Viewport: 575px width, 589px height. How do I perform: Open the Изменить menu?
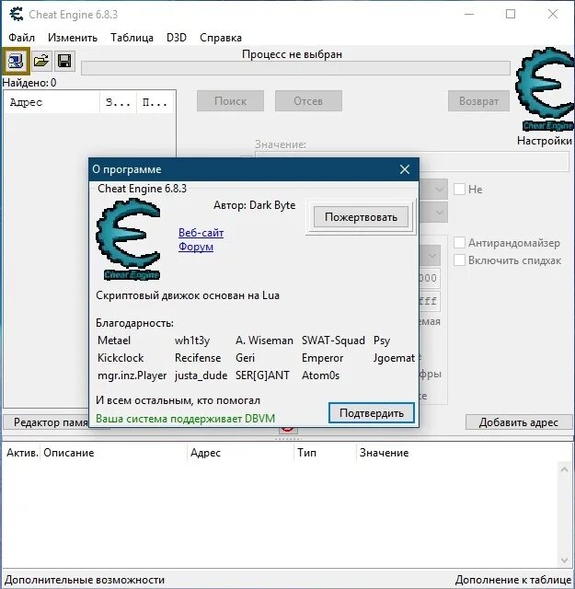[73, 38]
